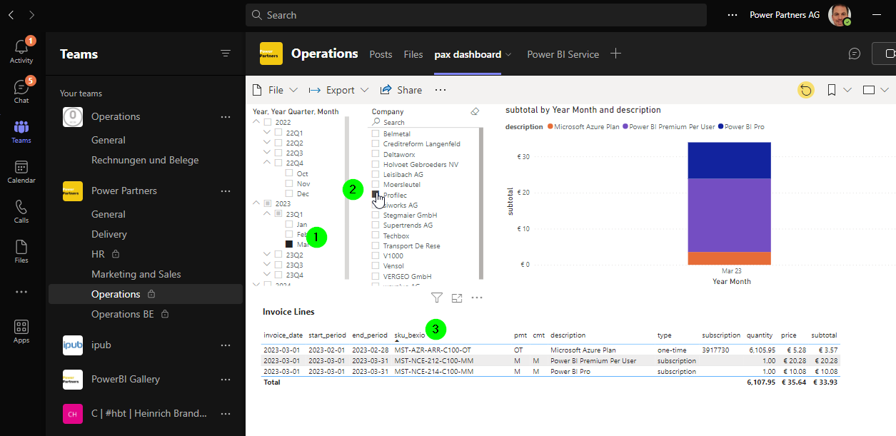Click the user profile avatar
Screen dimensions: 896x436
point(839,14)
